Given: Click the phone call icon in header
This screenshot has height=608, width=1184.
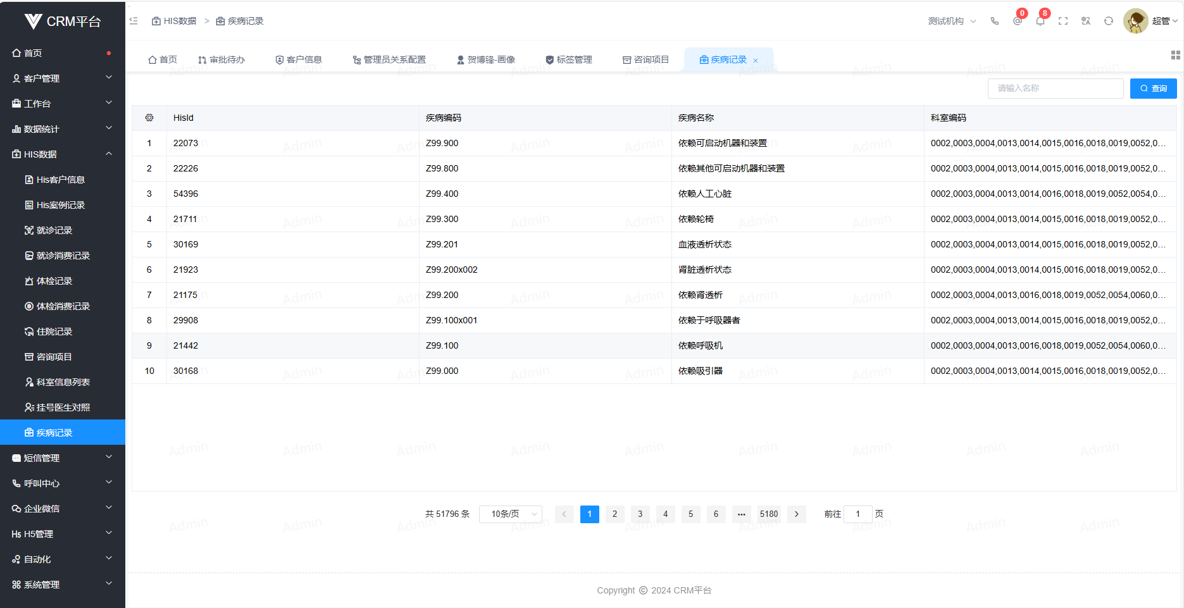Looking at the screenshot, I should point(995,21).
